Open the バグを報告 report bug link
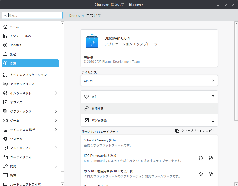The image size is (238, 186). tap(149, 120)
